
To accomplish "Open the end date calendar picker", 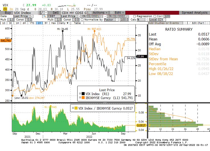I will coord(128,16).
